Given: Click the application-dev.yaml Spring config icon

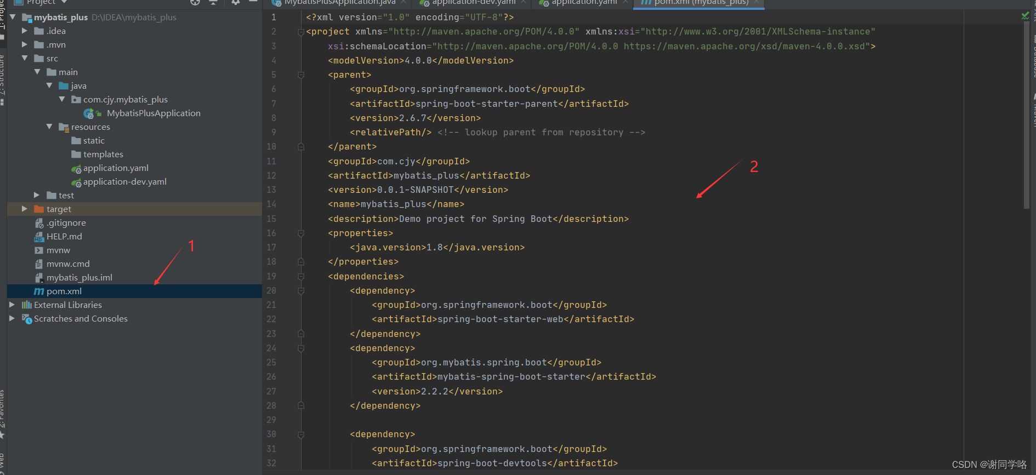Looking at the screenshot, I should tap(76, 182).
